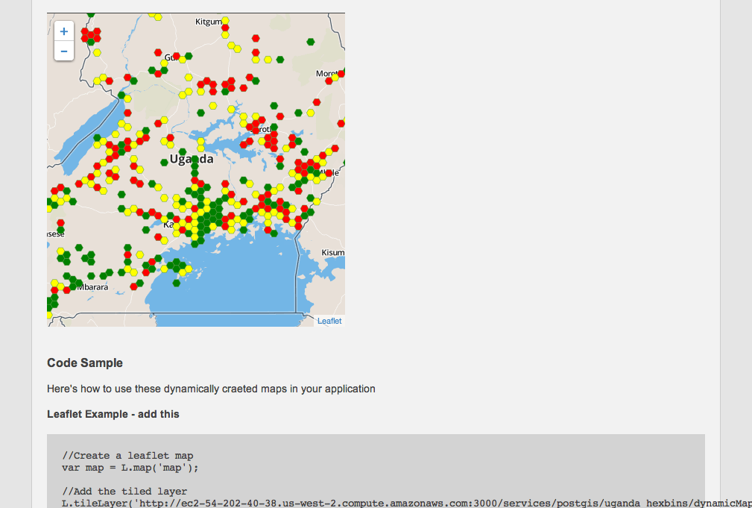Click the Uganda country label on map
The image size is (752, 508).
192,159
